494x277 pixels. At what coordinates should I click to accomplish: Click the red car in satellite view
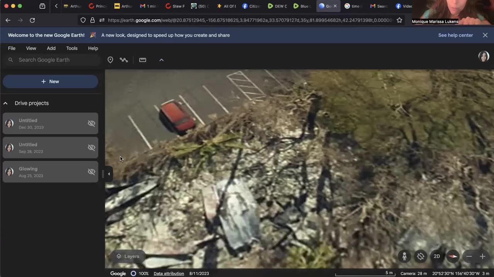pos(178,117)
